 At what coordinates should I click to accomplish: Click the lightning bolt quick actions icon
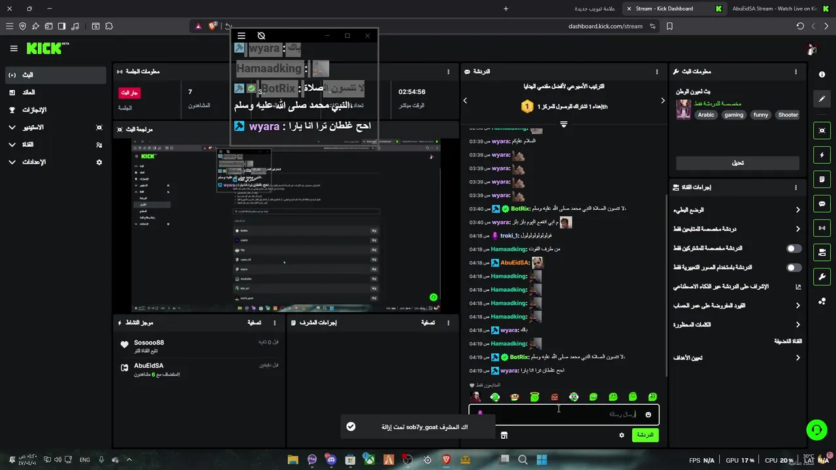[822, 155]
